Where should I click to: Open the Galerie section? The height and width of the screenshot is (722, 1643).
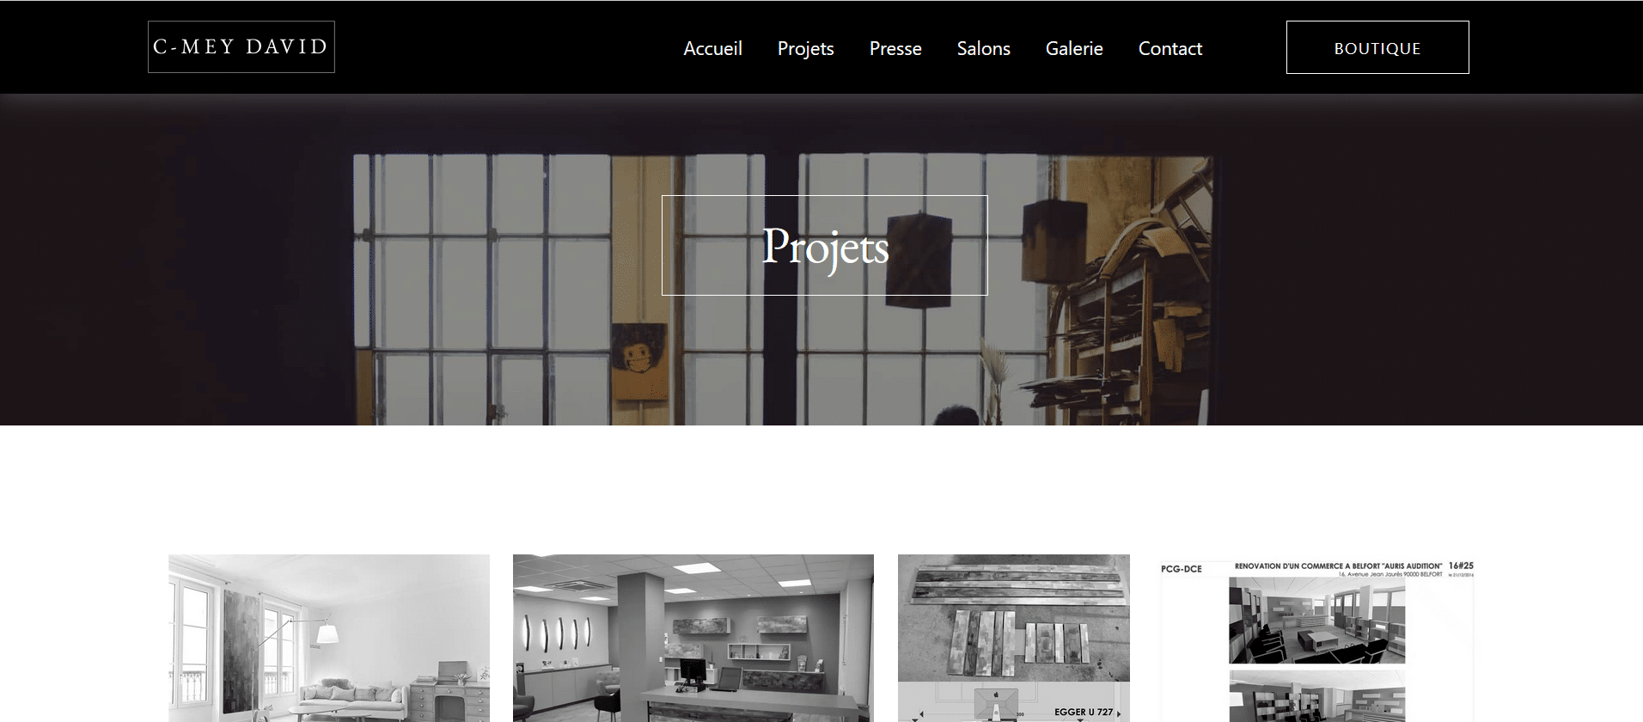(x=1074, y=48)
